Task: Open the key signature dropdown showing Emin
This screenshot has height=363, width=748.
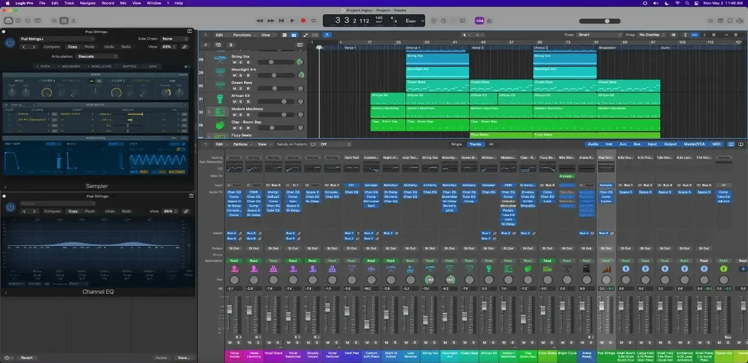Action: [415, 21]
